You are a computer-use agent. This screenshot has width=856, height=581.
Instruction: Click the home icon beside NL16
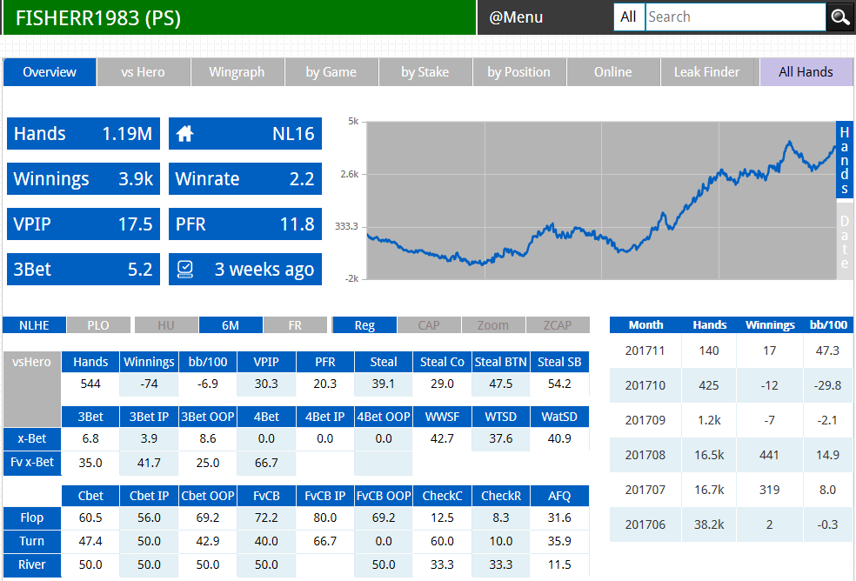[185, 133]
